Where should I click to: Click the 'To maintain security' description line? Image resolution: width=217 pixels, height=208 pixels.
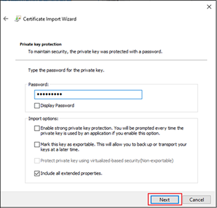[x=95, y=51]
